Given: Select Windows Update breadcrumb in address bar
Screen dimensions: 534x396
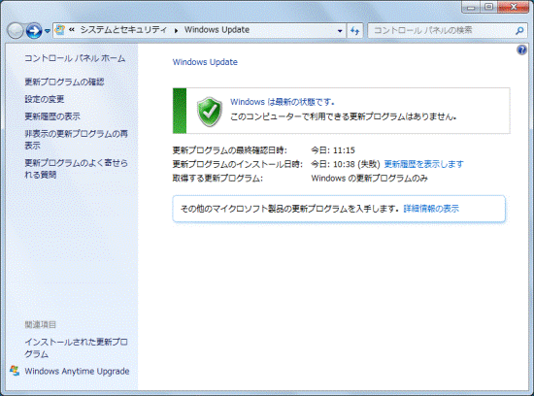Looking at the screenshot, I should pyautogui.click(x=217, y=30).
